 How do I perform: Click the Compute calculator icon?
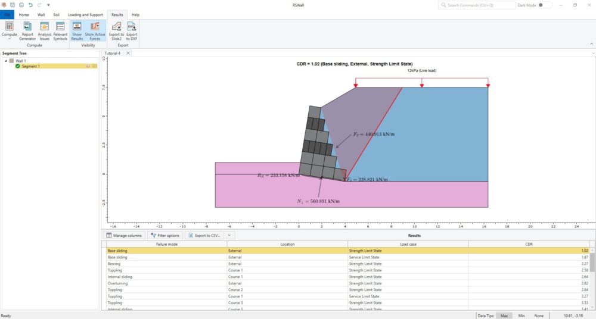pos(10,27)
